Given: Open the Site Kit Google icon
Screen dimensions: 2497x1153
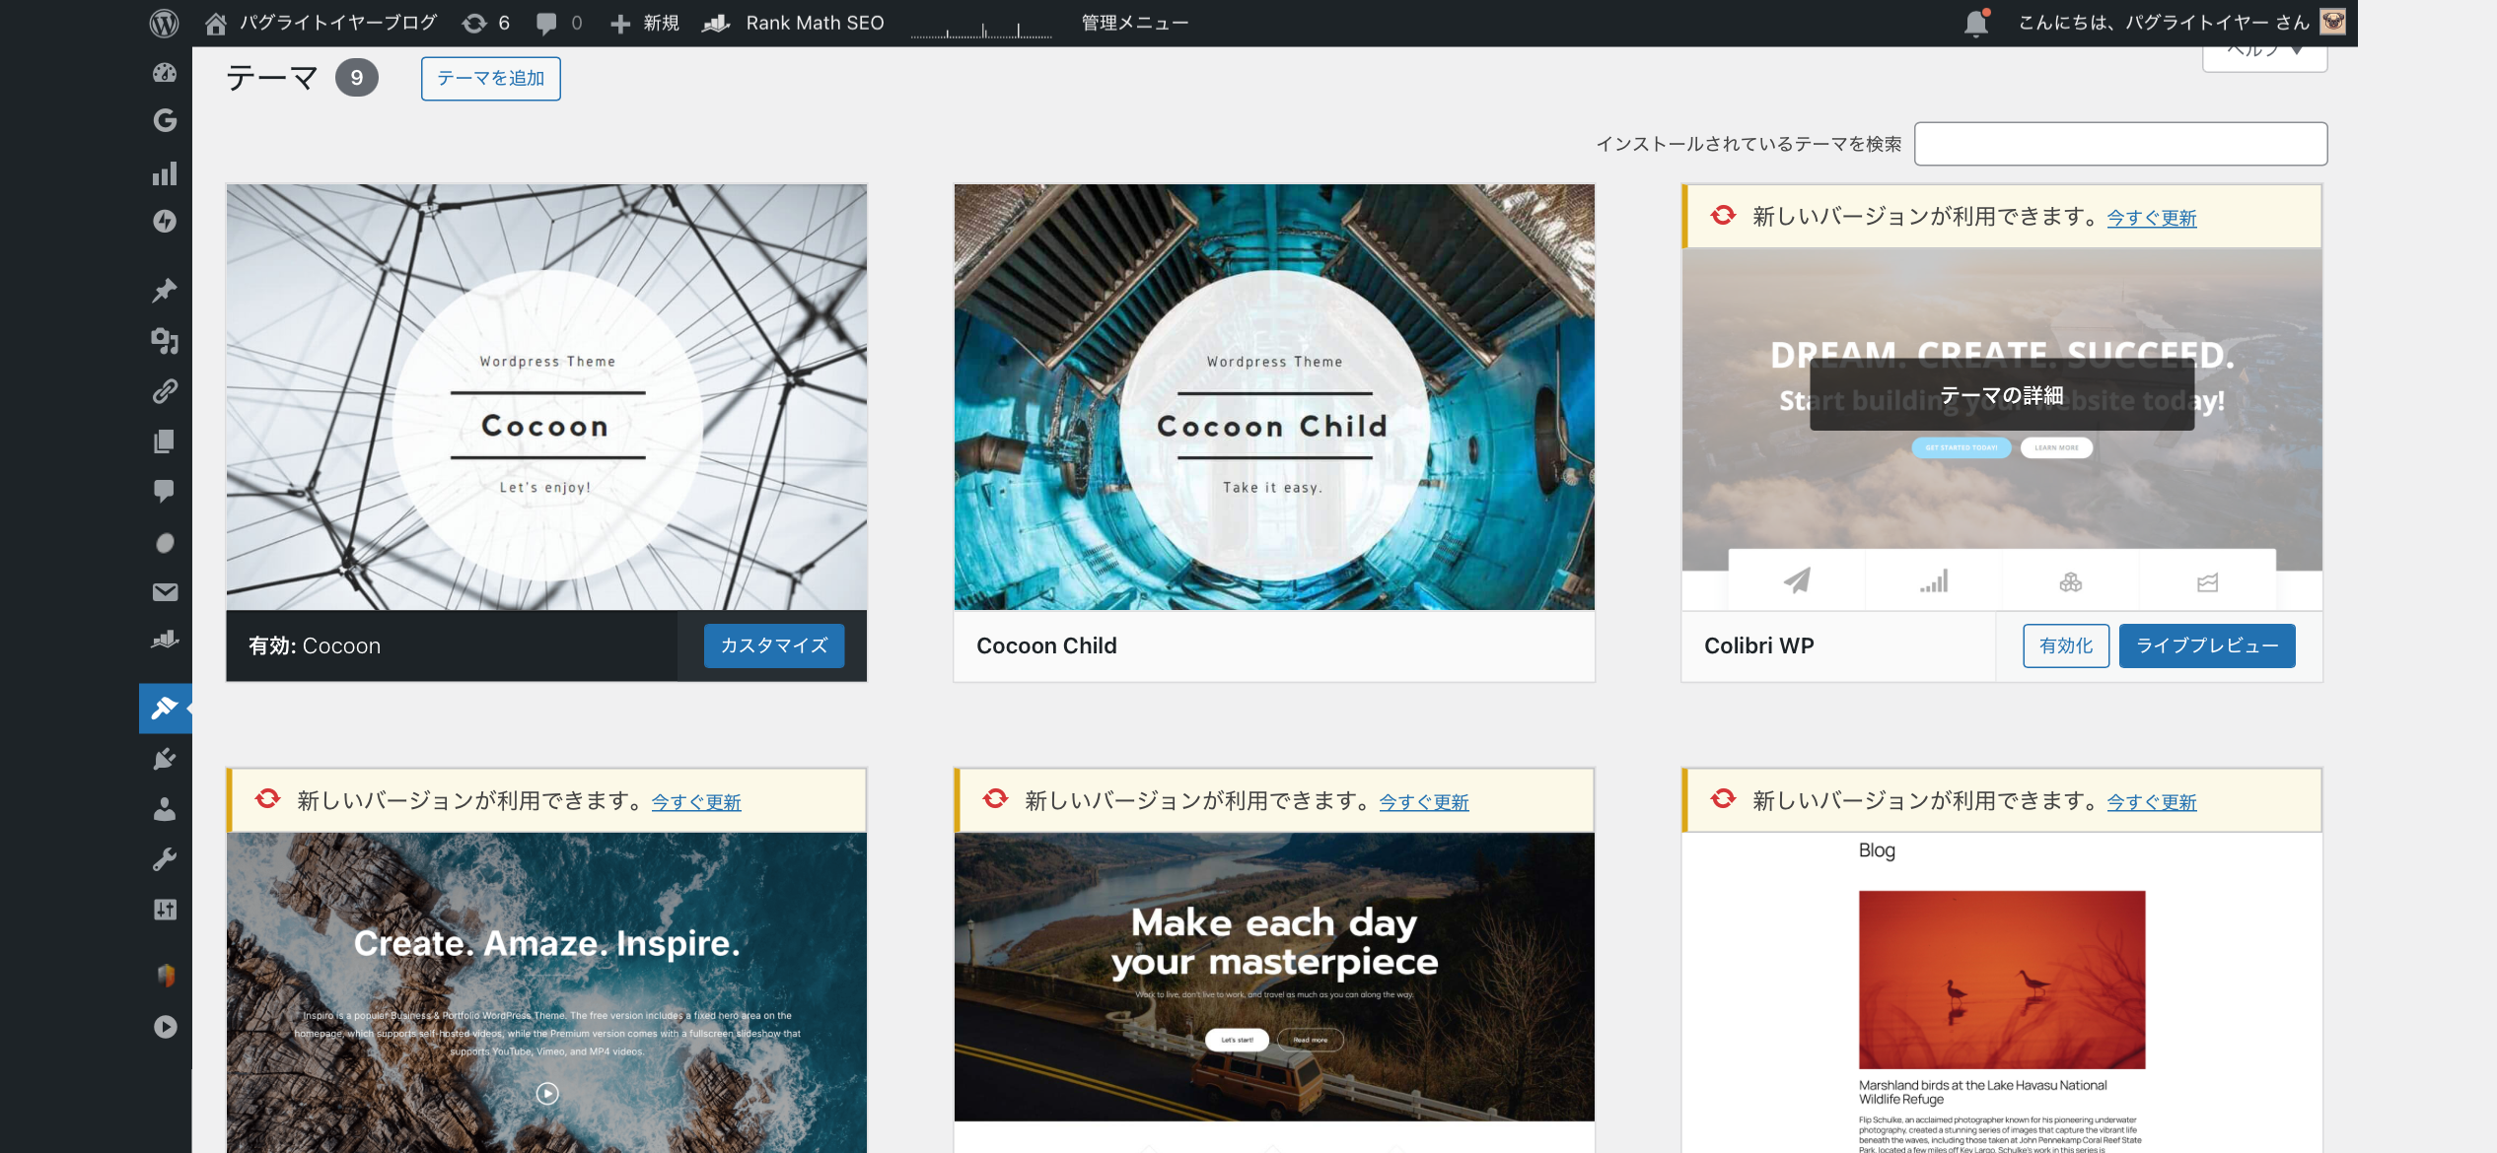Looking at the screenshot, I should click(165, 120).
